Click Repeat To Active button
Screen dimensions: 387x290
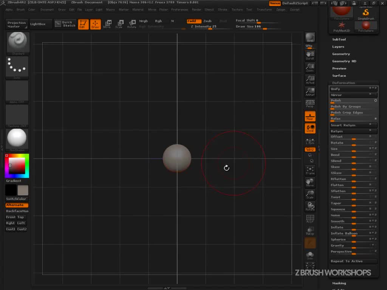(353, 261)
